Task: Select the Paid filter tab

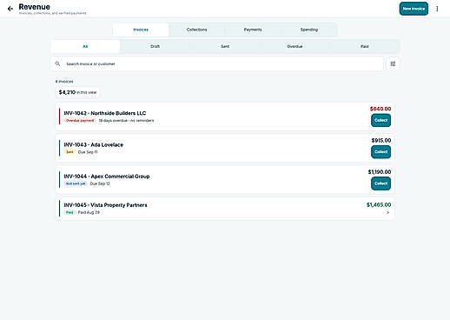Action: 365,46
